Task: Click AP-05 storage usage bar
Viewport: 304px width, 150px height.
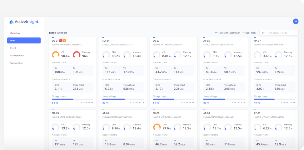Action: pyautogui.click(x=224, y=99)
